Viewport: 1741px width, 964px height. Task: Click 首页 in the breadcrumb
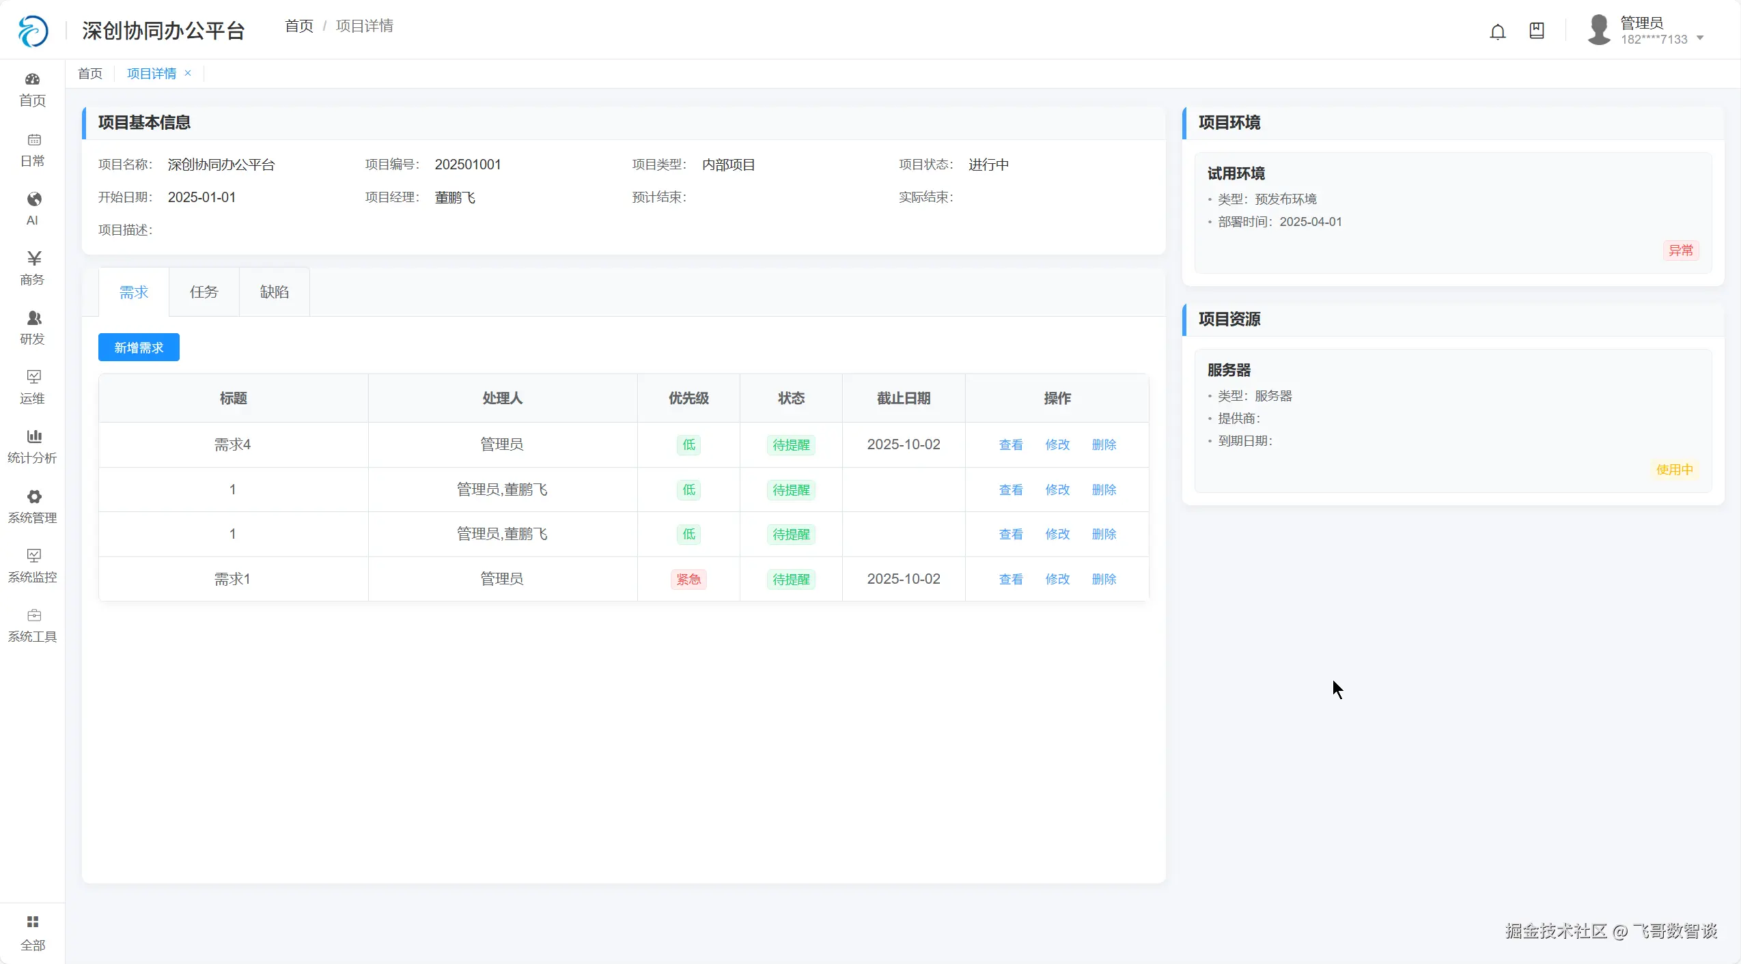[x=298, y=26]
